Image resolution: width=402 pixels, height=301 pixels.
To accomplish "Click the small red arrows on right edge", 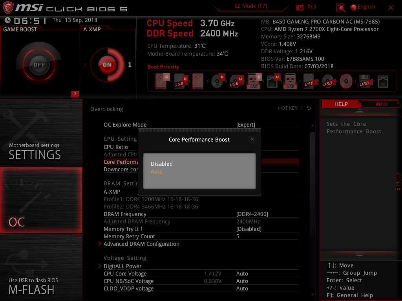I will (x=397, y=189).
